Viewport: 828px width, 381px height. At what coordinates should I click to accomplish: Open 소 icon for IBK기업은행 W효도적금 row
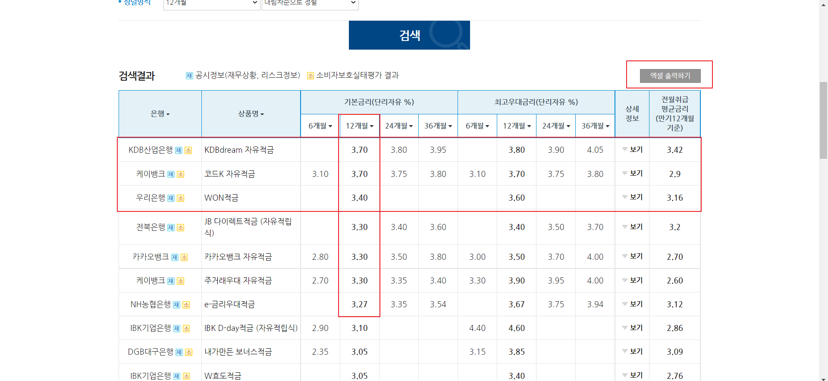coord(186,376)
